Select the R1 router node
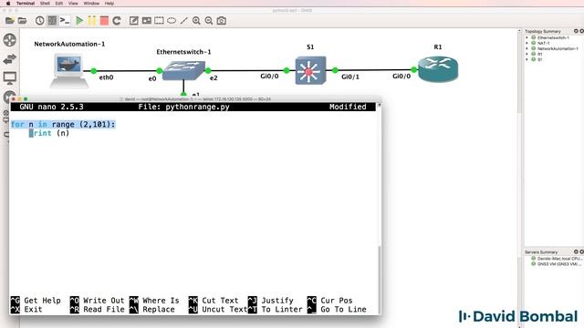 point(438,69)
